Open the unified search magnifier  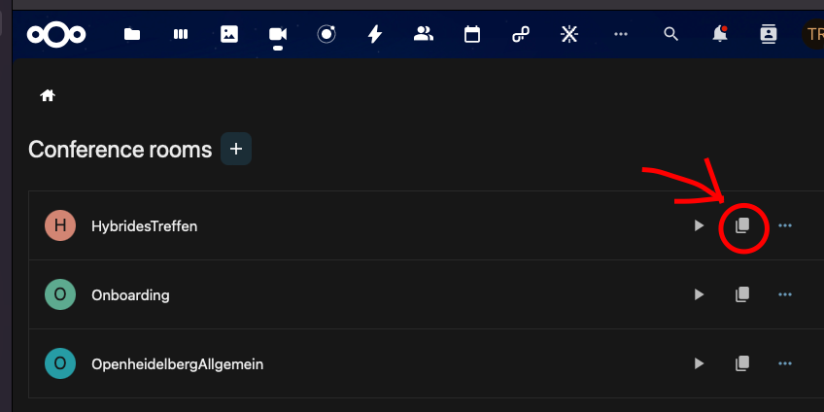(670, 35)
